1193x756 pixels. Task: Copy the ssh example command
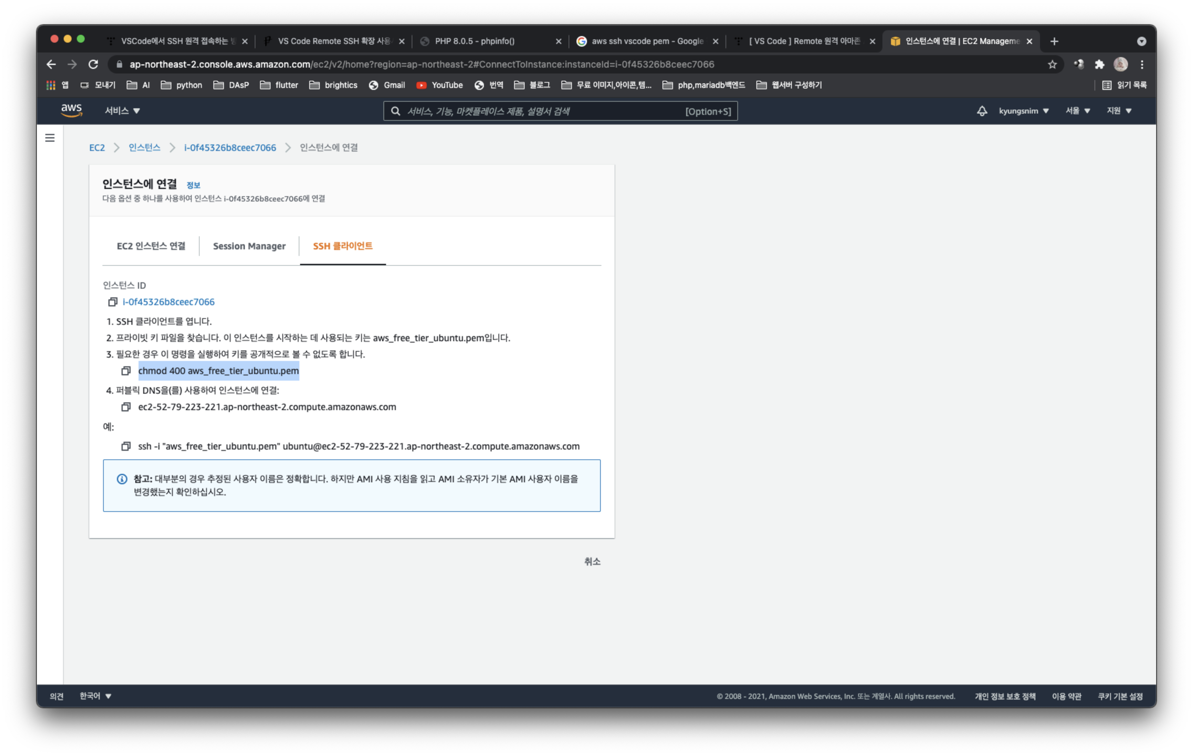(x=126, y=447)
